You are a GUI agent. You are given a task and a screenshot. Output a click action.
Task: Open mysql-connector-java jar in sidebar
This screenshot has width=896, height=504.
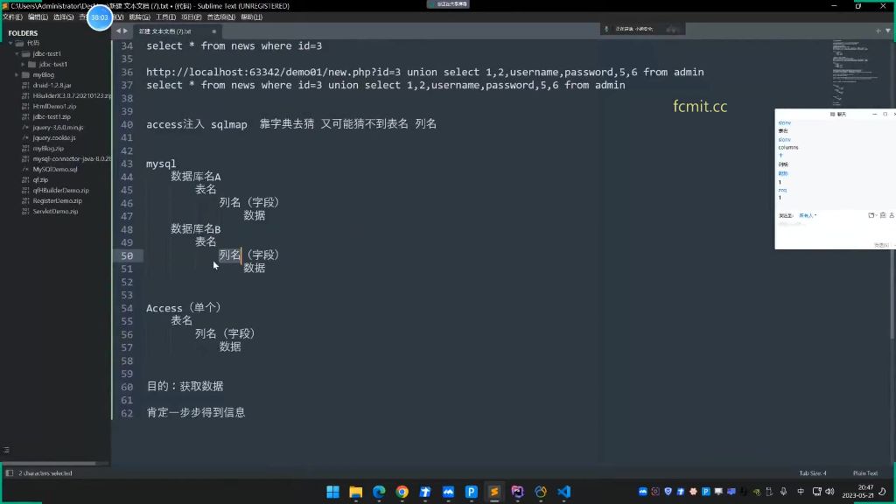point(72,159)
